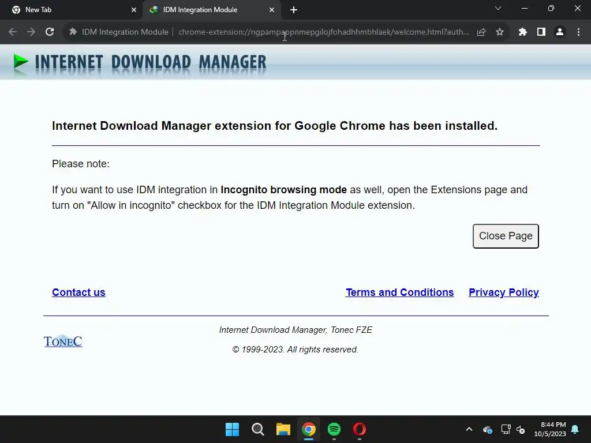This screenshot has height=443, width=591.
Task: Click the 'Incognito browsing mode' bold text
Action: click(283, 189)
